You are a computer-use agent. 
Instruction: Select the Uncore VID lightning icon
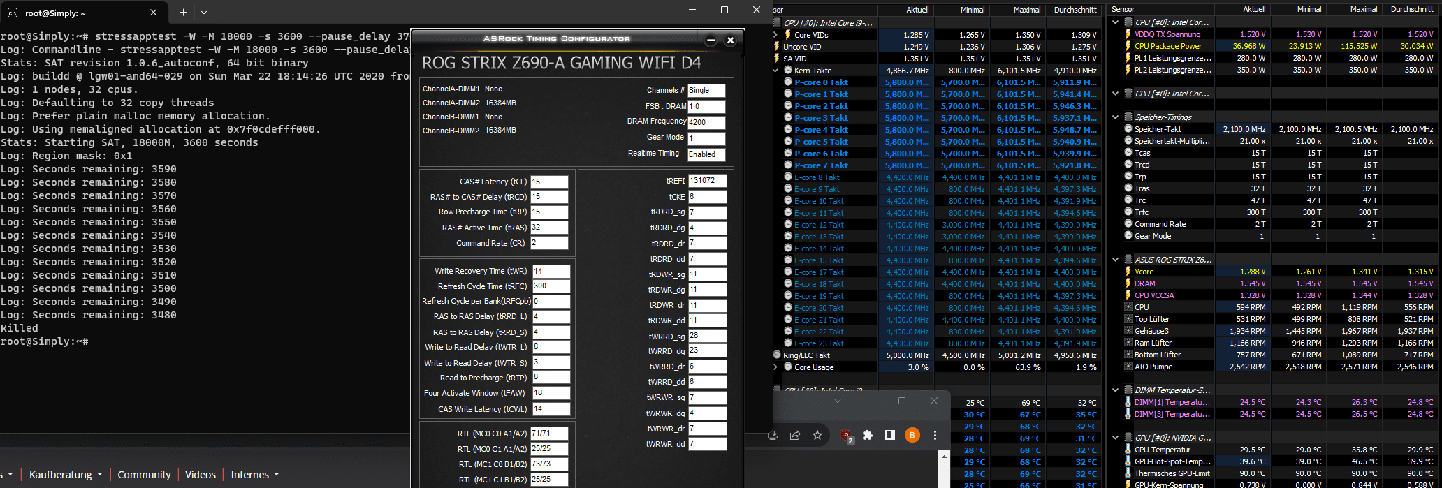[777, 47]
